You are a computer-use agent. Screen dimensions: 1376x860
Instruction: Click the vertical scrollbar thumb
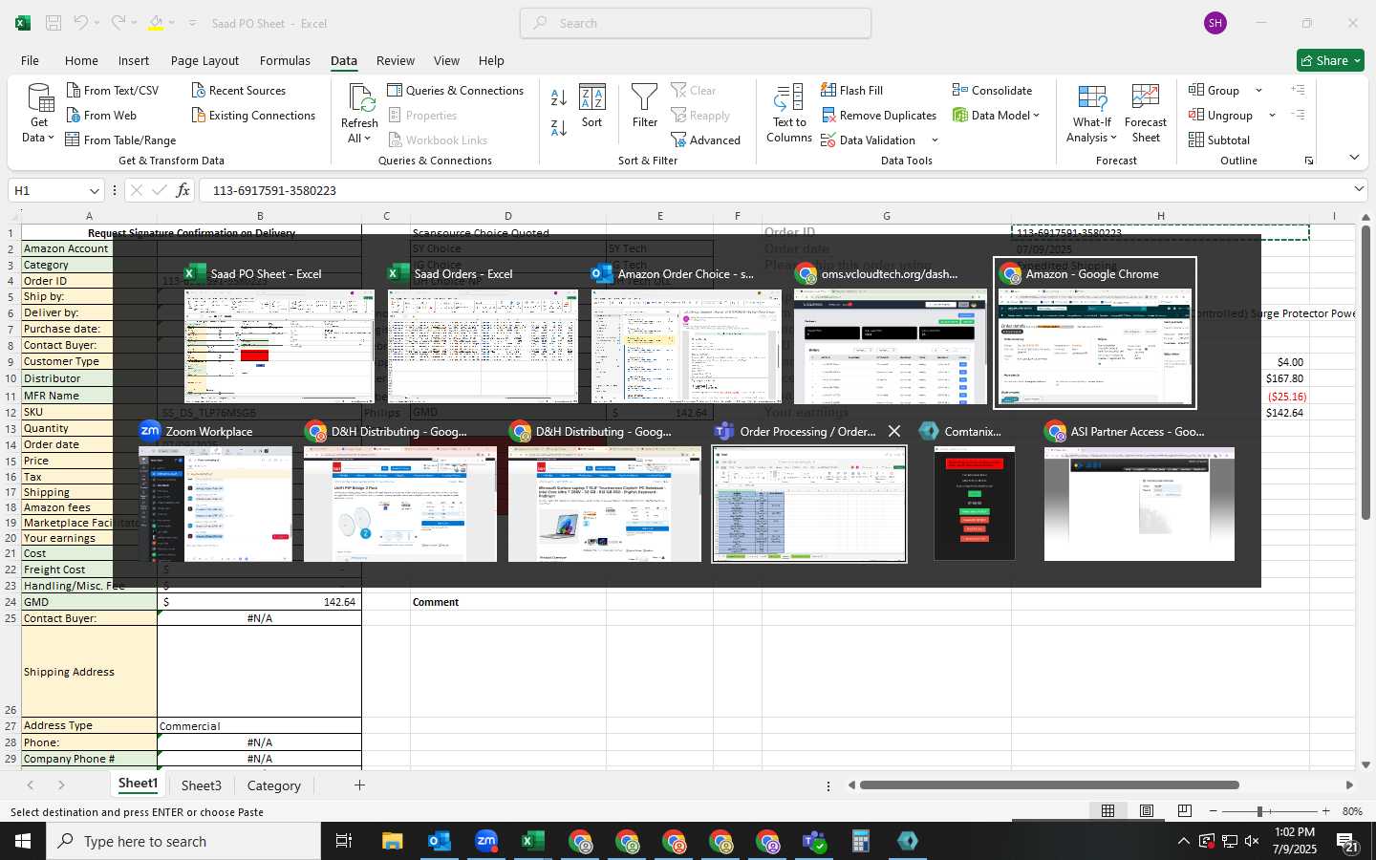[1365, 373]
